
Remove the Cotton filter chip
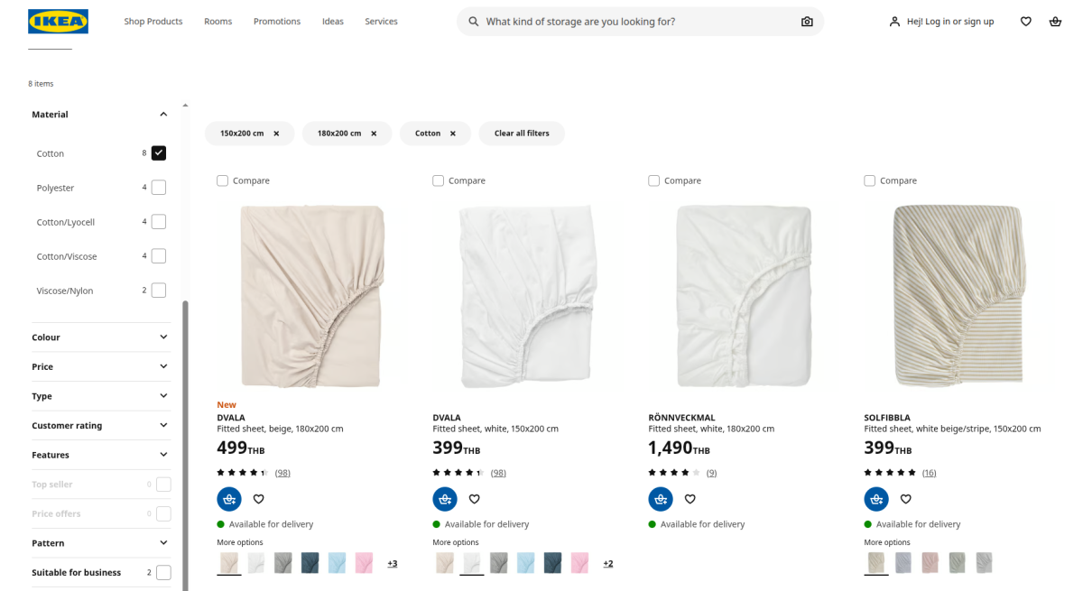pyautogui.click(x=453, y=134)
